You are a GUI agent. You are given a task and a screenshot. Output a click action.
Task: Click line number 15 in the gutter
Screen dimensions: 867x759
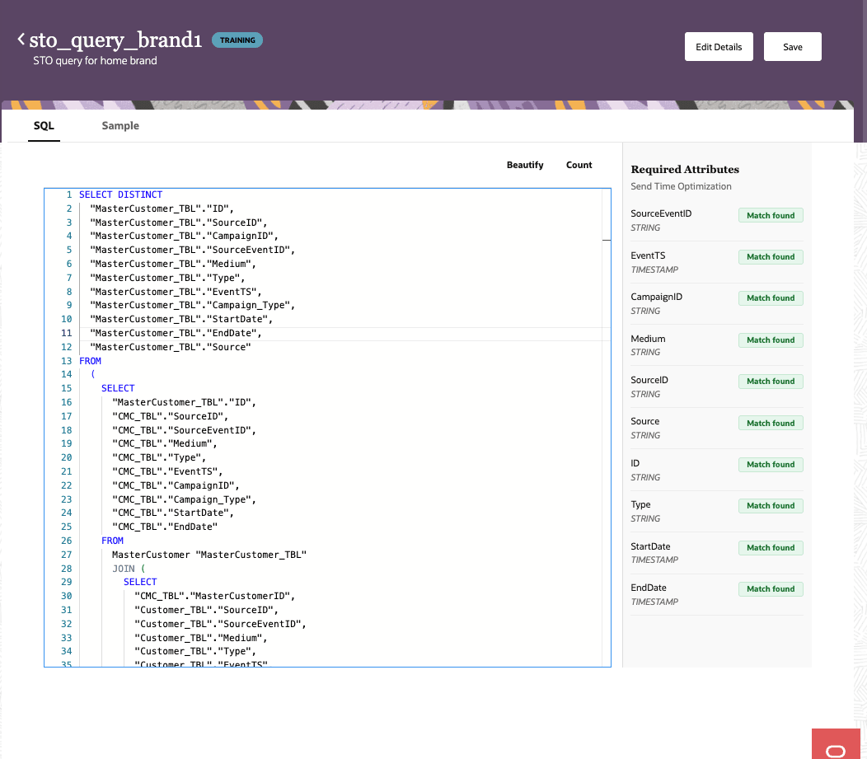67,388
